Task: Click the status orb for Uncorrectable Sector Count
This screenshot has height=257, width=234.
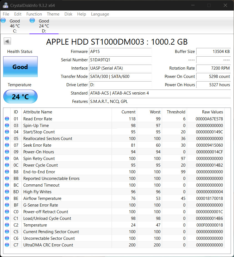Action: click(7, 238)
